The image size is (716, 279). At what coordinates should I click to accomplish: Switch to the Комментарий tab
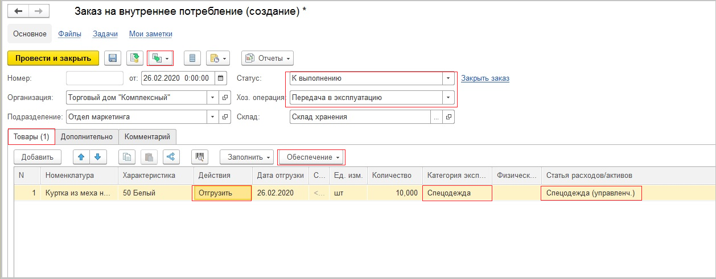(147, 136)
